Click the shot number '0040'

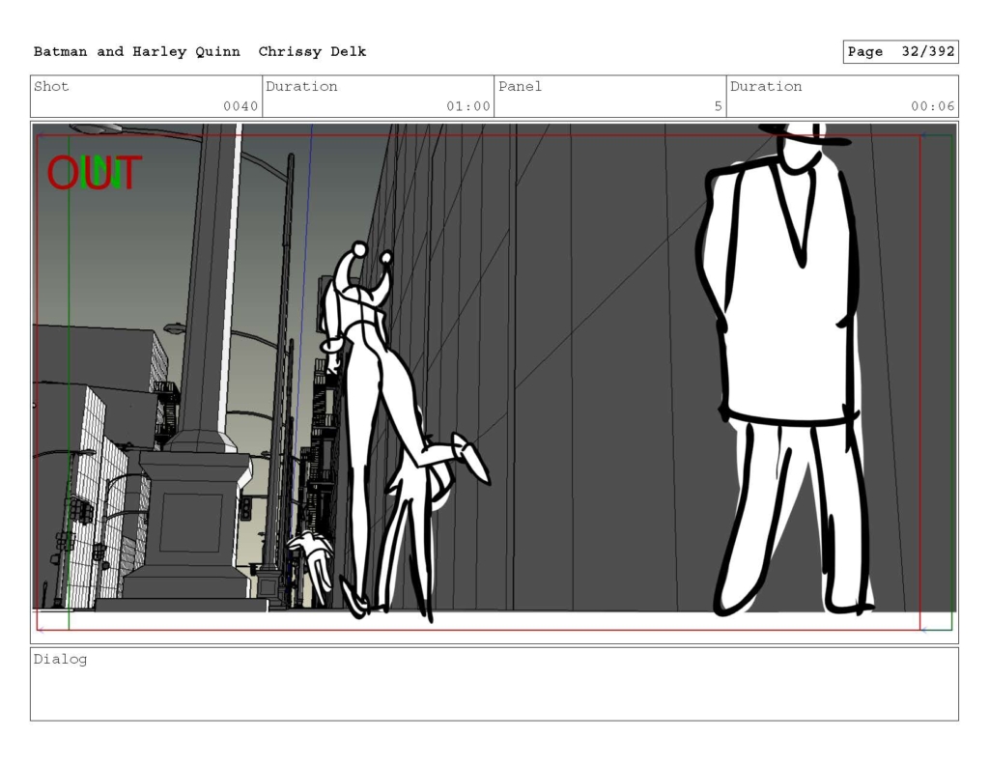pos(240,106)
